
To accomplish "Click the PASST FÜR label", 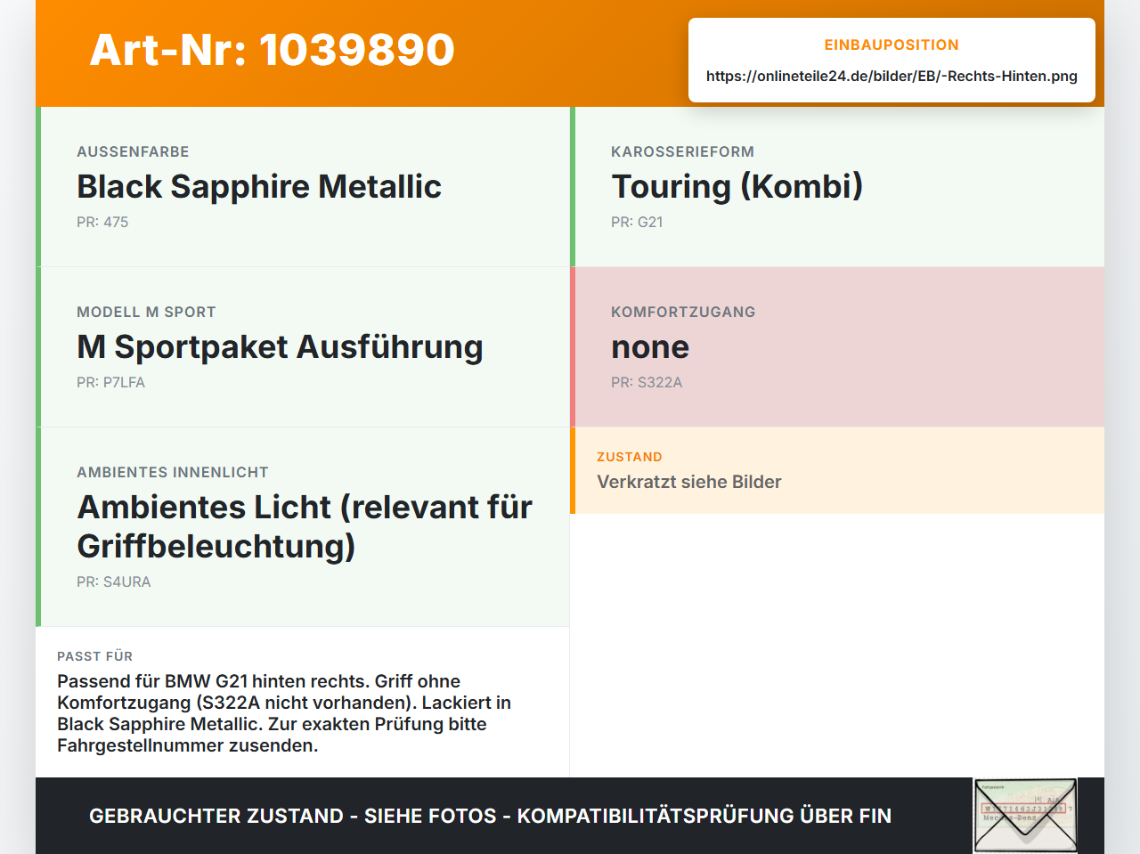I will tap(94, 656).
